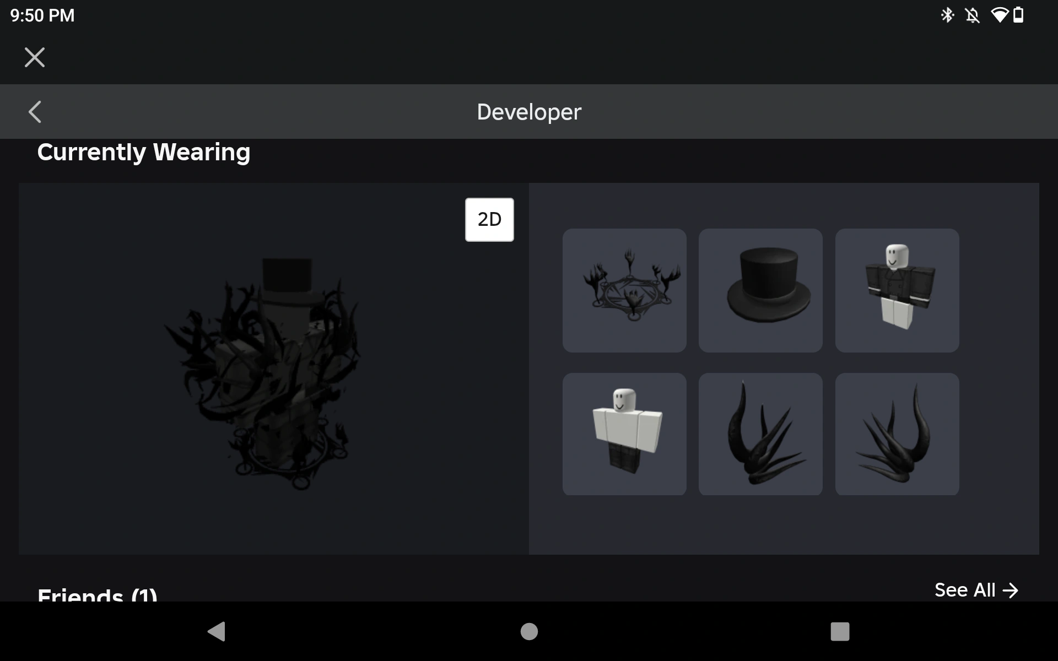The height and width of the screenshot is (661, 1058).
Task: Click the 3D avatar preview
Action: [274, 369]
